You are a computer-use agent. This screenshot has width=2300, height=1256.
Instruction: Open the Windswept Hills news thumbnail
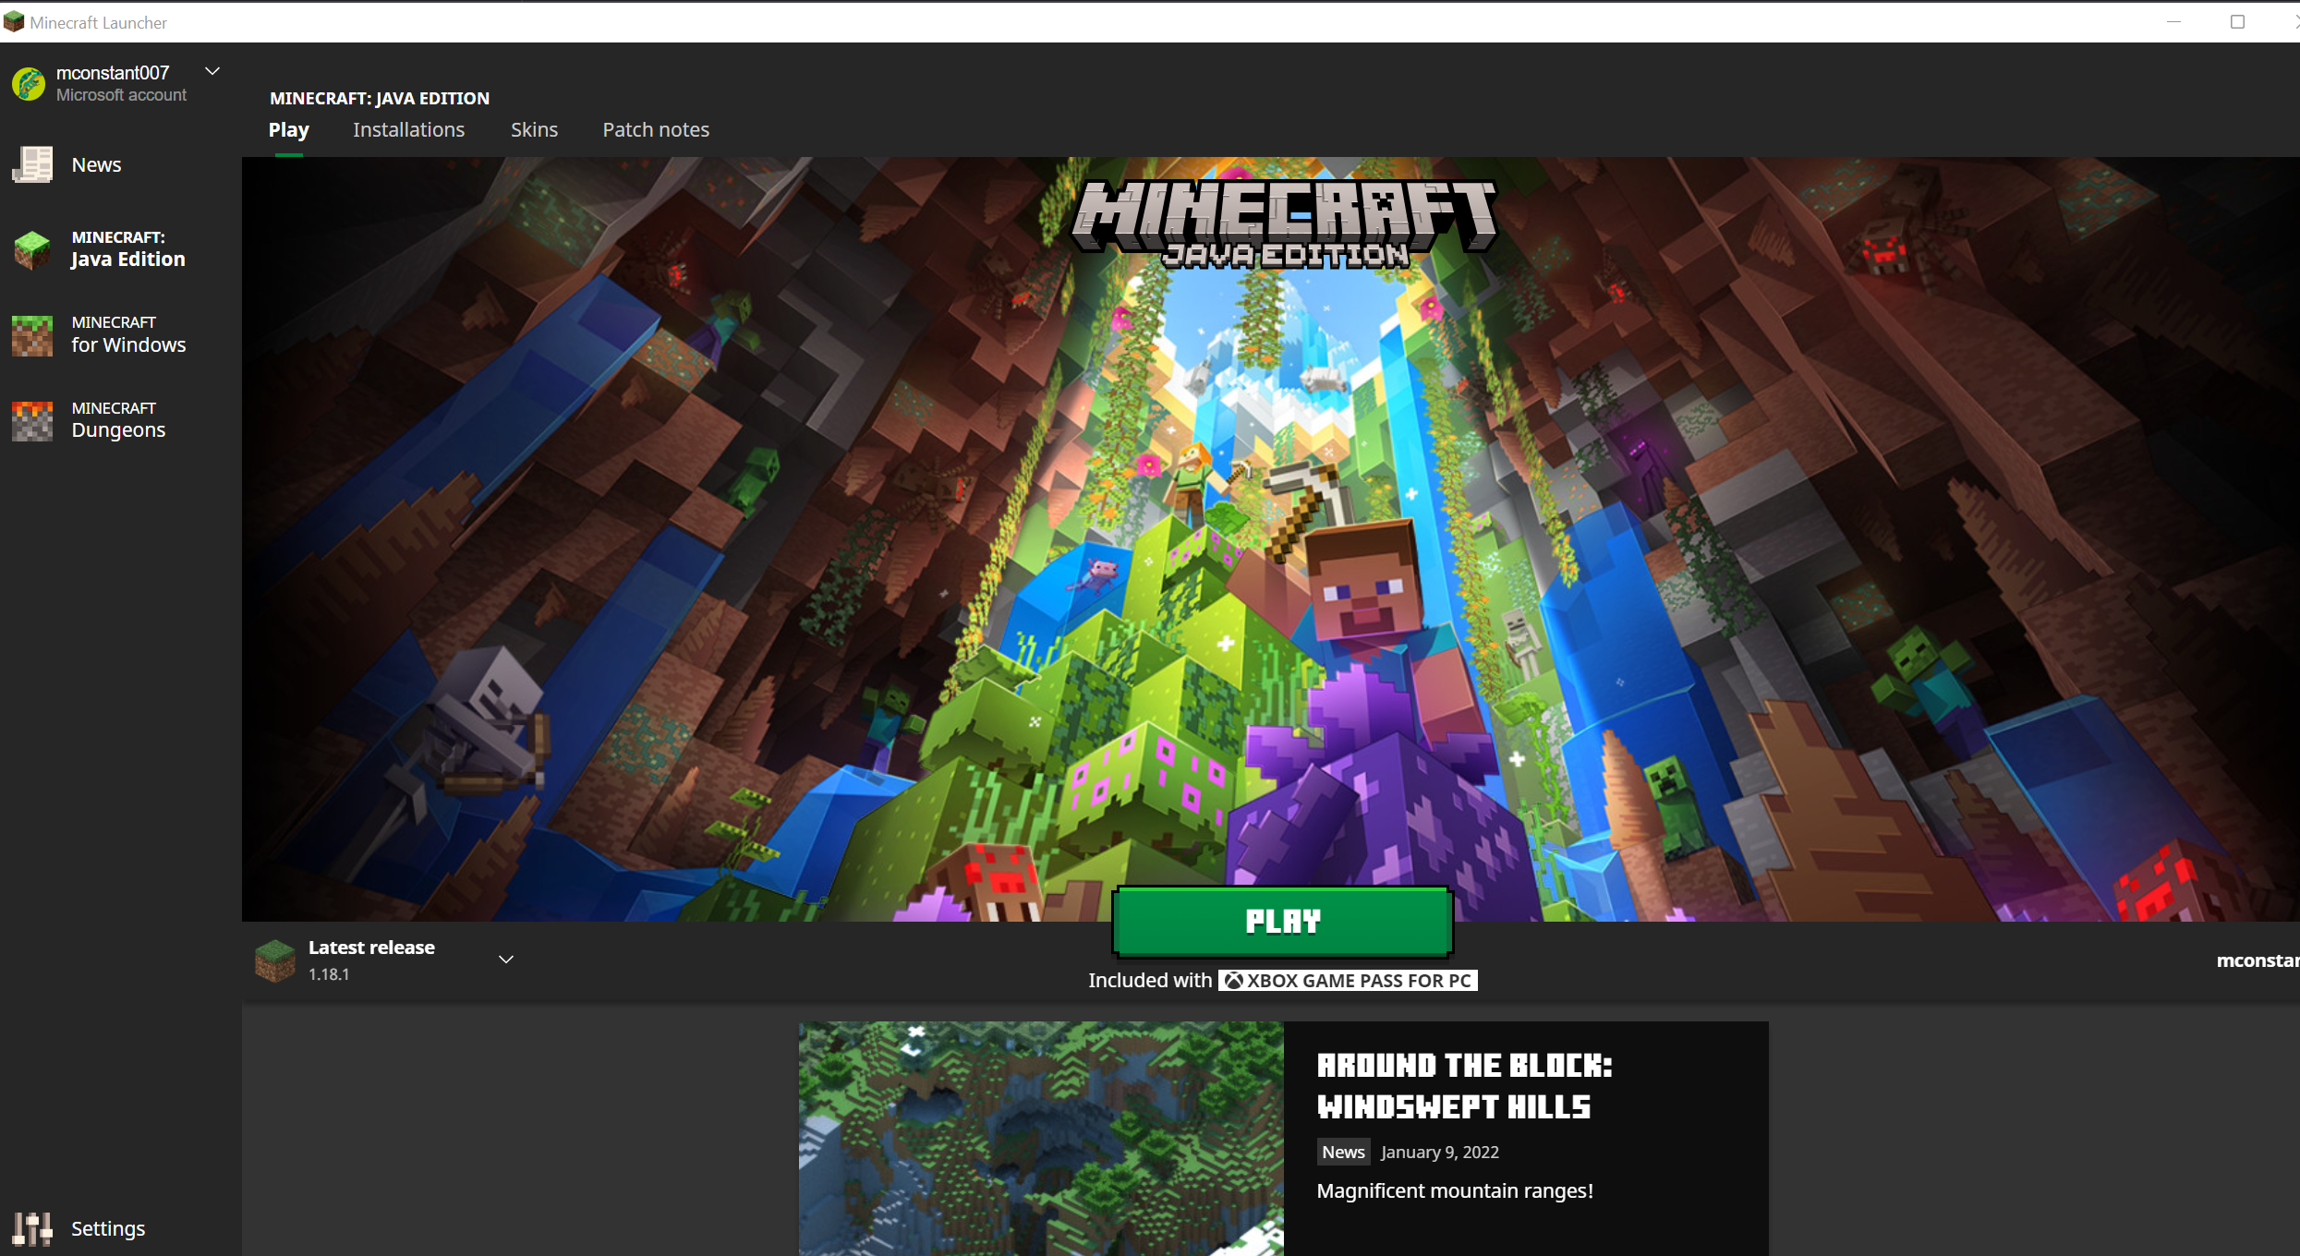tap(1041, 1138)
